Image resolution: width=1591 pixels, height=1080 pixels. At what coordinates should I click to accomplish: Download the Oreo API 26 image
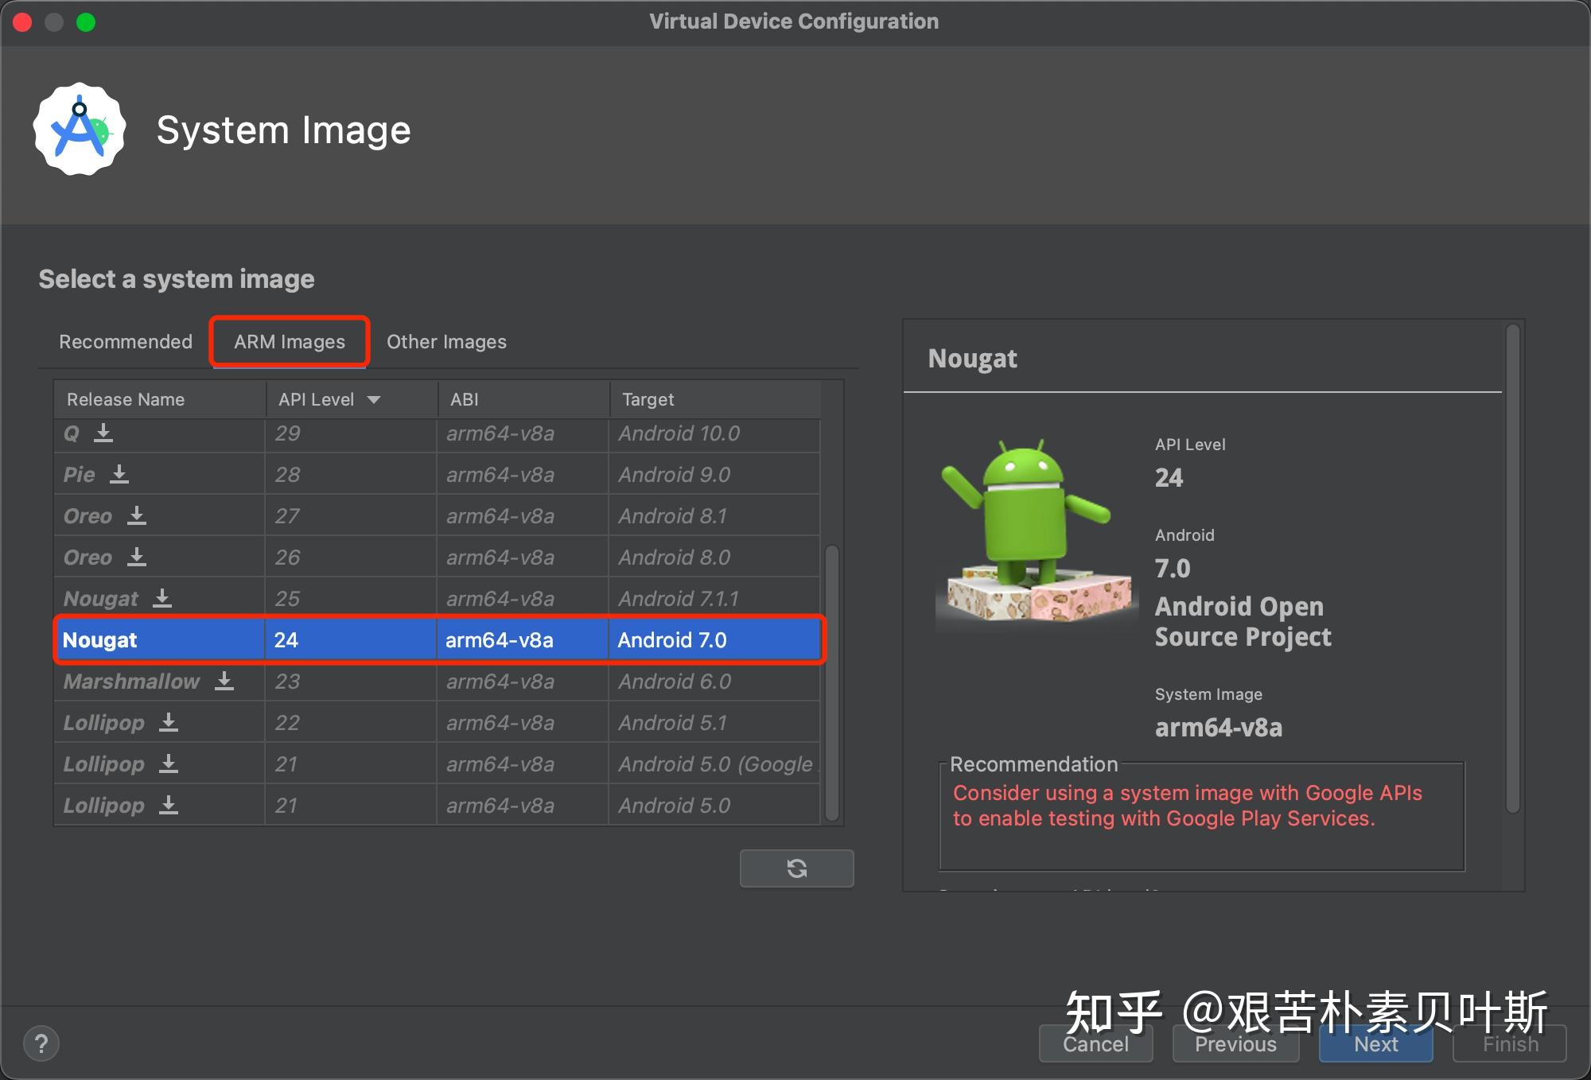point(137,557)
